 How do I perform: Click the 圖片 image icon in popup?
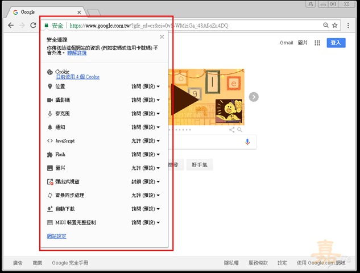pos(50,168)
